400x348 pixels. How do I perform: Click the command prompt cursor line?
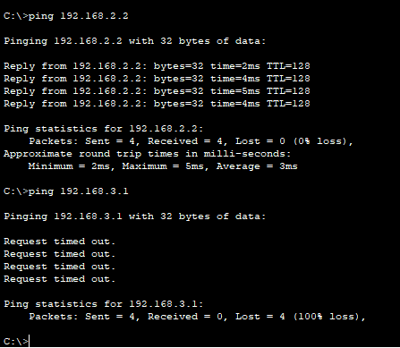(x=16, y=341)
